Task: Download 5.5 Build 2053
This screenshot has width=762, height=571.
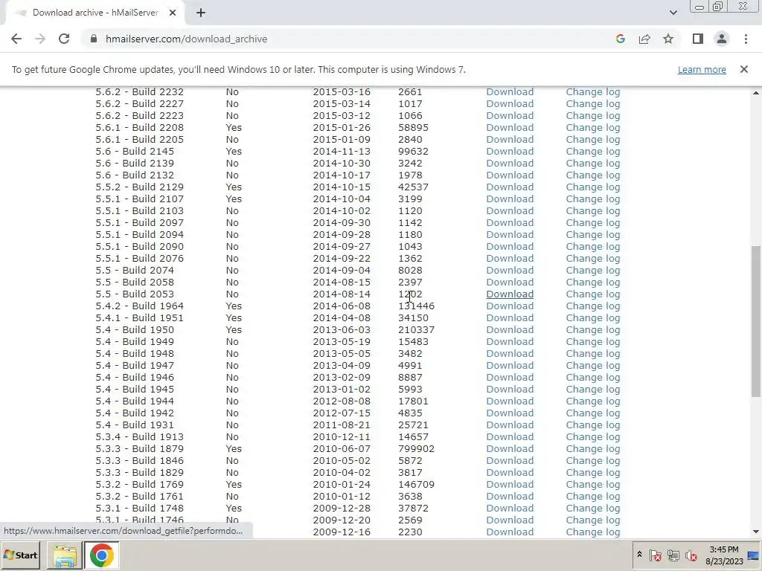Action: [x=510, y=294]
